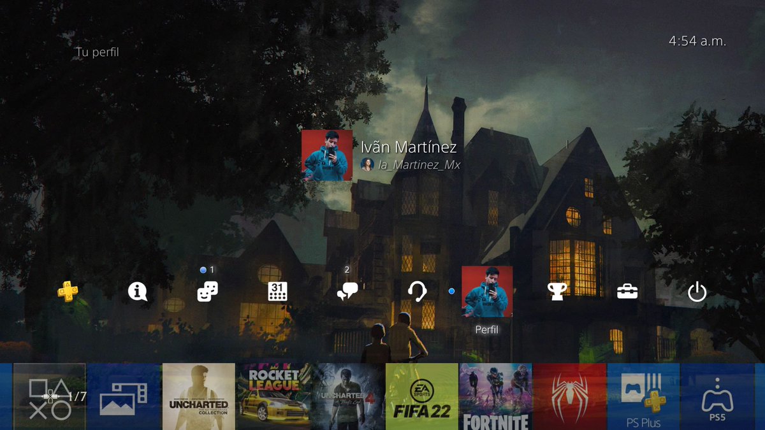The width and height of the screenshot is (765, 430).
Task: Launch the FIFA 22 game tile
Action: tap(422, 397)
